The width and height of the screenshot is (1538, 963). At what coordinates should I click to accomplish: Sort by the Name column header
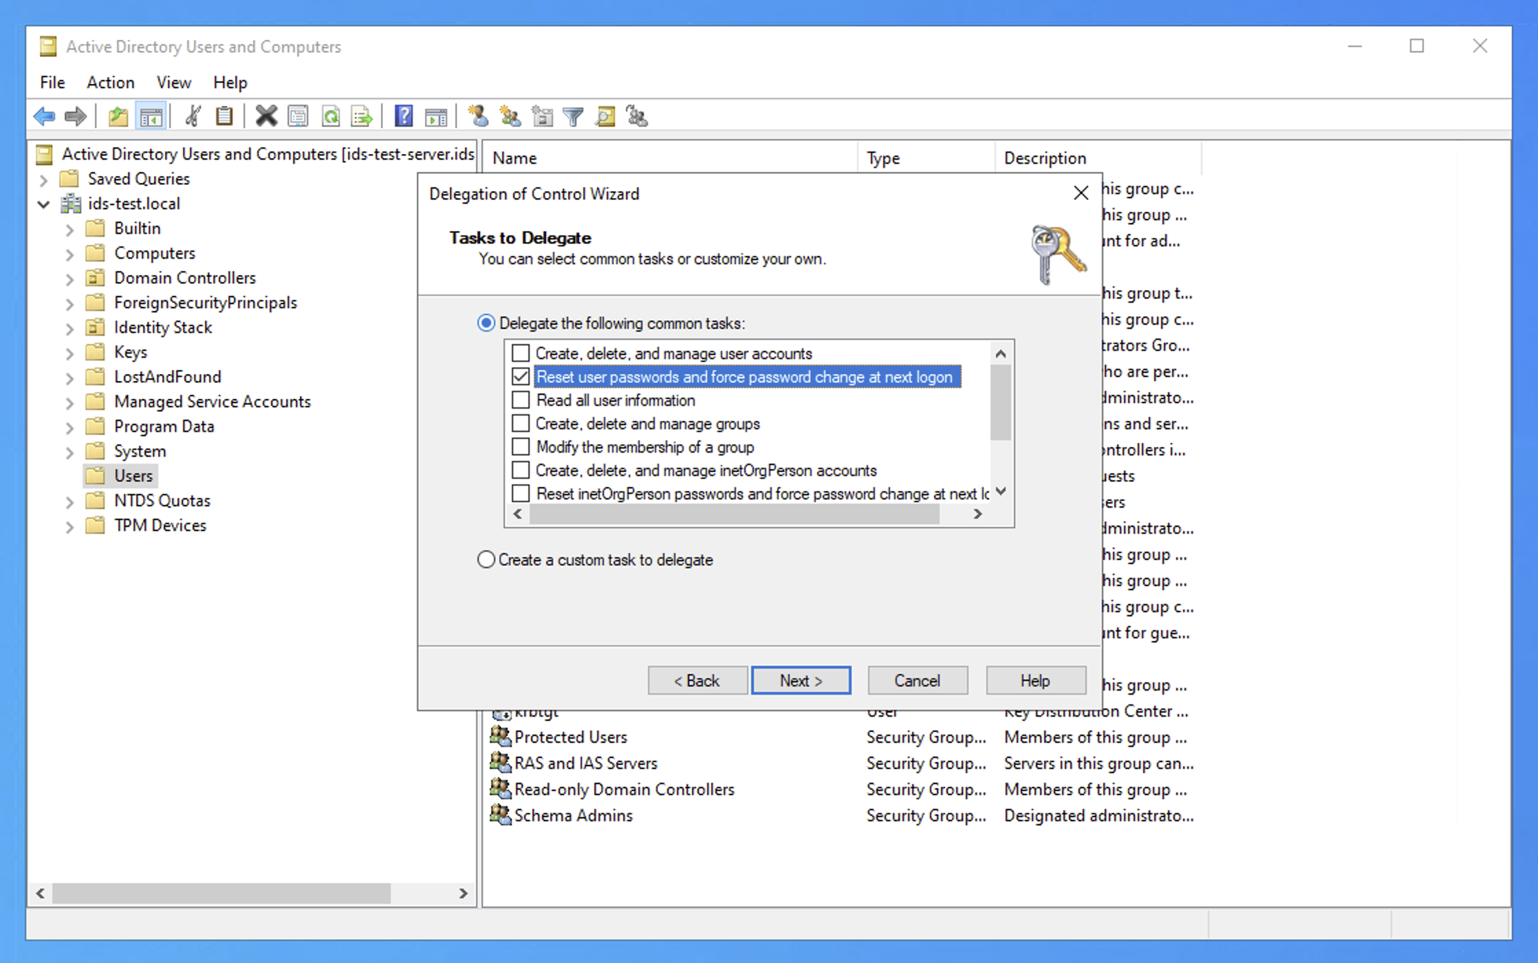[x=671, y=158]
